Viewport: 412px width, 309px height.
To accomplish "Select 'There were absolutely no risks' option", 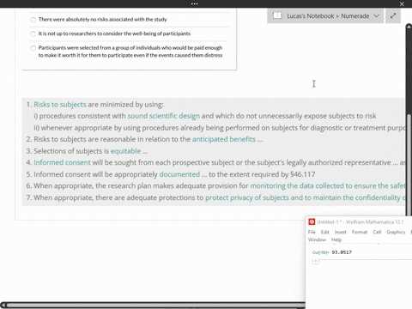I will pyautogui.click(x=33, y=20).
